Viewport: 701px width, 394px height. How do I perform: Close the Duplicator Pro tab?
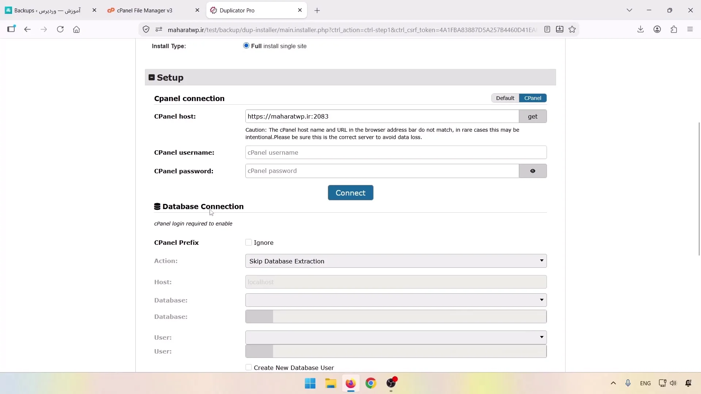(300, 10)
